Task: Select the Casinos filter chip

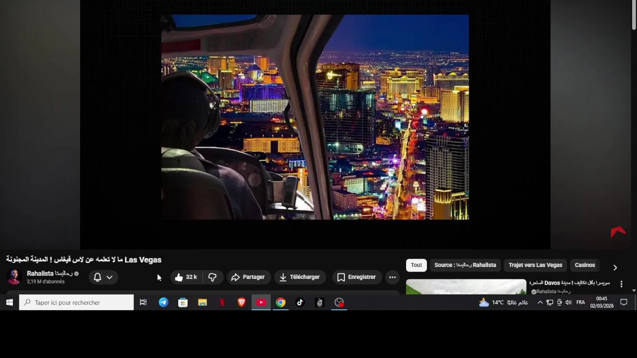Action: [585, 265]
